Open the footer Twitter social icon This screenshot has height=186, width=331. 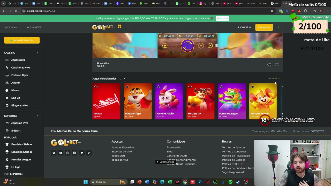click(82, 153)
